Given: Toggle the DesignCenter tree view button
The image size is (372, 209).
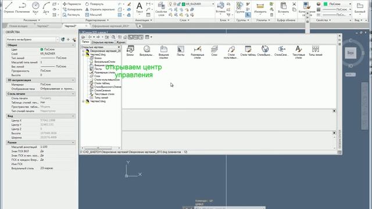Looking at the screenshot, I should [130, 37].
